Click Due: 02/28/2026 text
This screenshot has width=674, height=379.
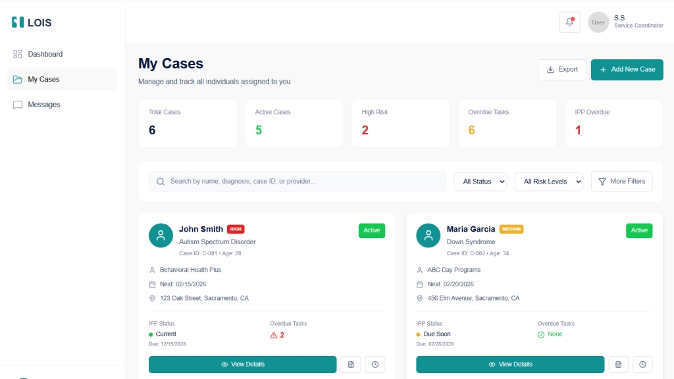(x=434, y=344)
